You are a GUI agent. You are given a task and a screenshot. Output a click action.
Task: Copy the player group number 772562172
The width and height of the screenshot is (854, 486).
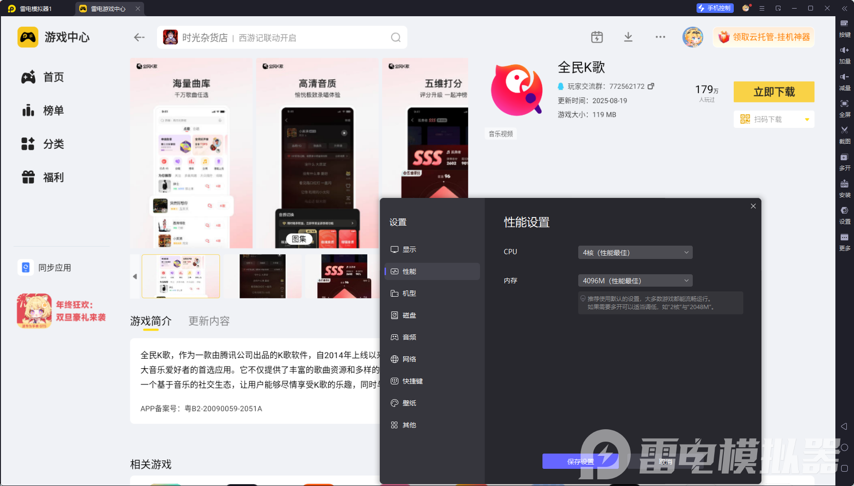(651, 86)
